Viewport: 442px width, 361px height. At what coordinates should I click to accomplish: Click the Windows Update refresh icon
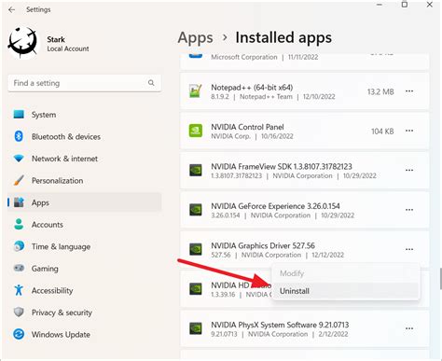[19, 334]
